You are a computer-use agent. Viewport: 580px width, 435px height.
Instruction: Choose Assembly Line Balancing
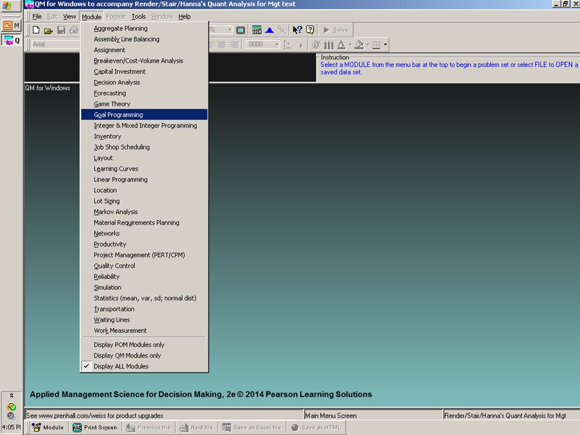click(x=144, y=39)
